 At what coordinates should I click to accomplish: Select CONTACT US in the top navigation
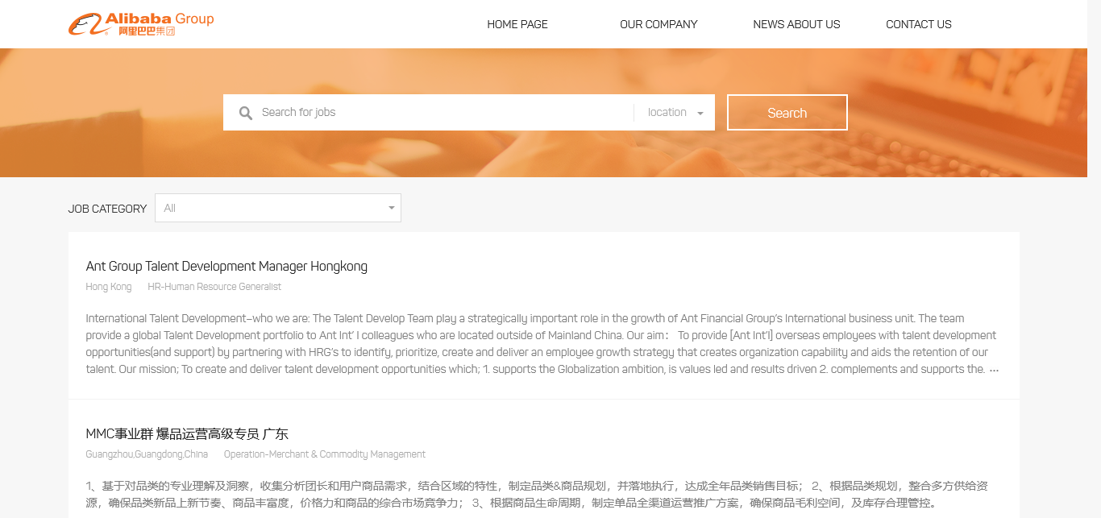point(918,24)
